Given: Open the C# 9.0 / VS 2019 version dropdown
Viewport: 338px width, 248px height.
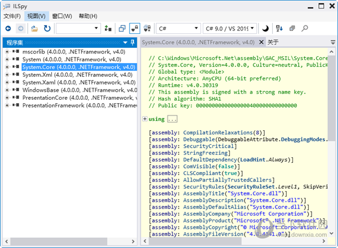Looking at the screenshot, I should [230, 29].
